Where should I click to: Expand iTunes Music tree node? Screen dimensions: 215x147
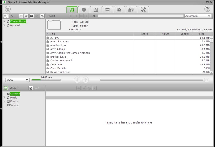pyautogui.click(x=4, y=22)
